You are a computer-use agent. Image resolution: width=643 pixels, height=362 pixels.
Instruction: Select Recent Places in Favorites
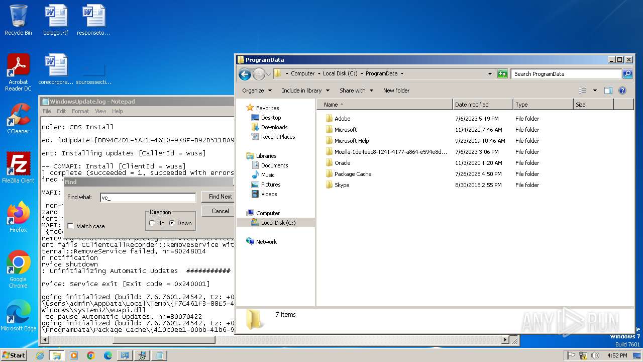point(278,137)
